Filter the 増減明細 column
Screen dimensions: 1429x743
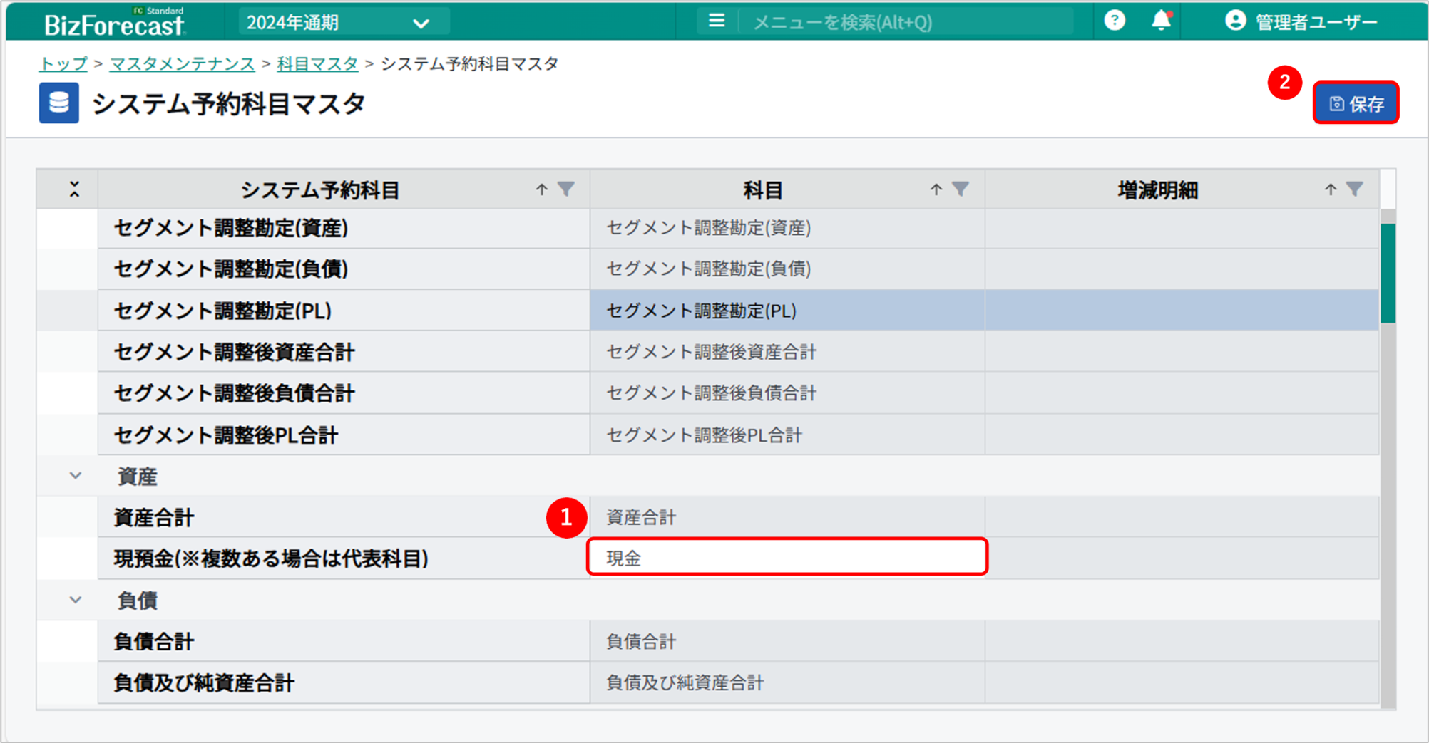1354,189
